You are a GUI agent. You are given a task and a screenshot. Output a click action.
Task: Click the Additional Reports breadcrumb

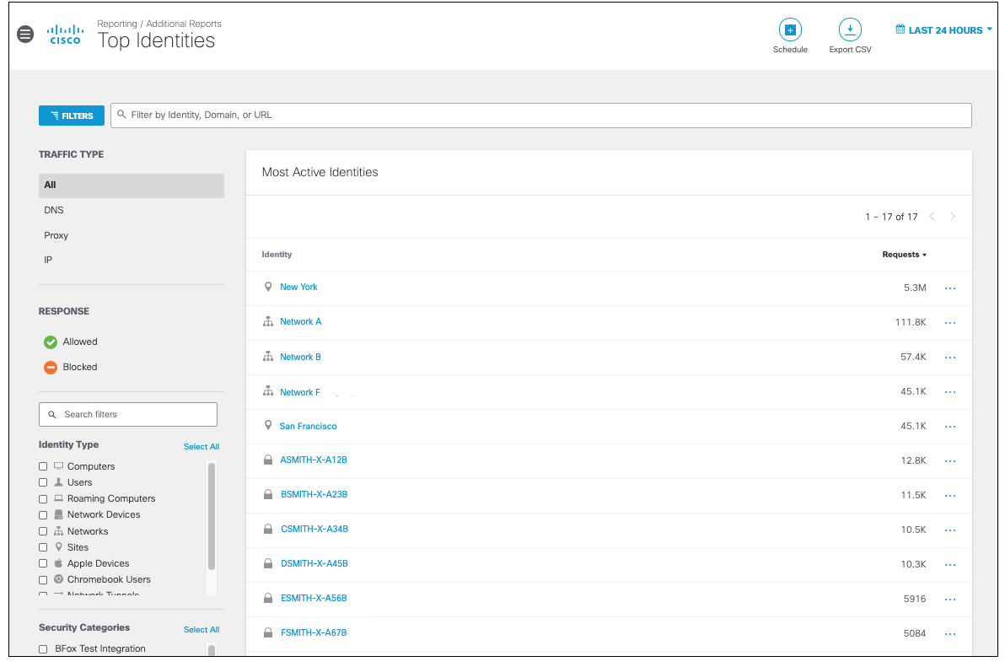183,24
